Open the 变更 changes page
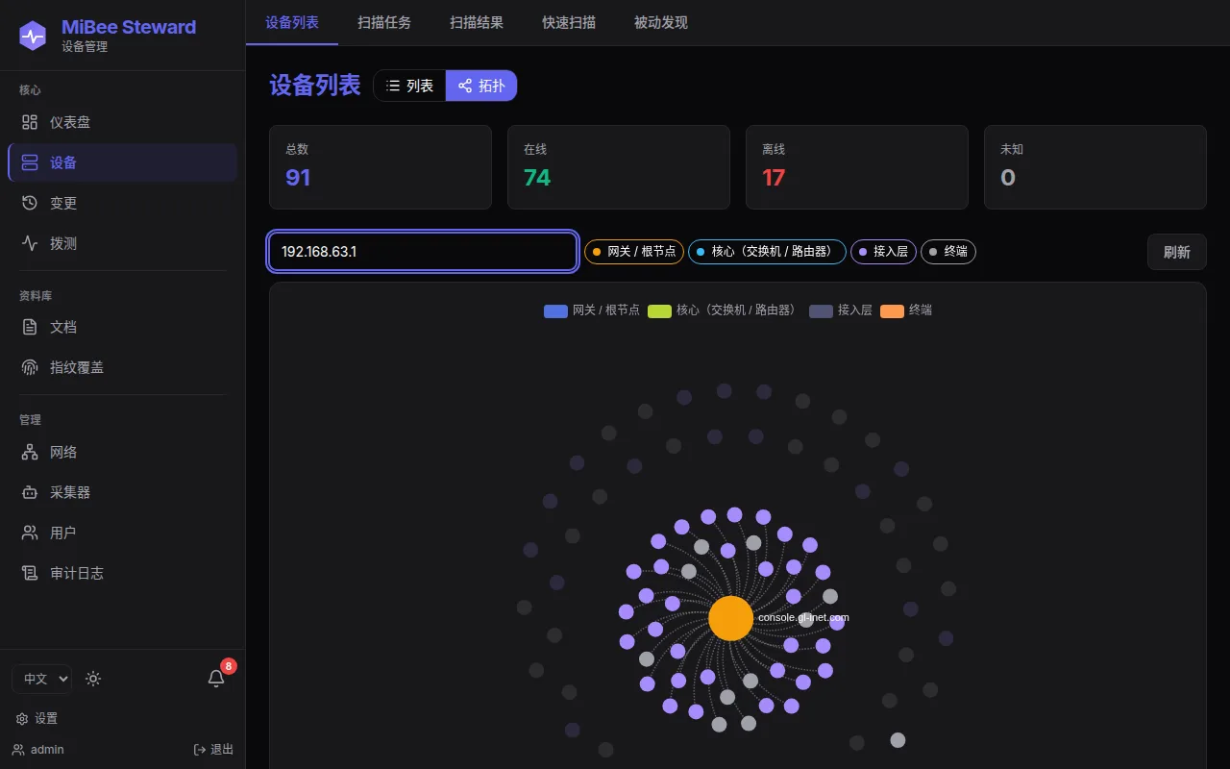 pyautogui.click(x=122, y=203)
